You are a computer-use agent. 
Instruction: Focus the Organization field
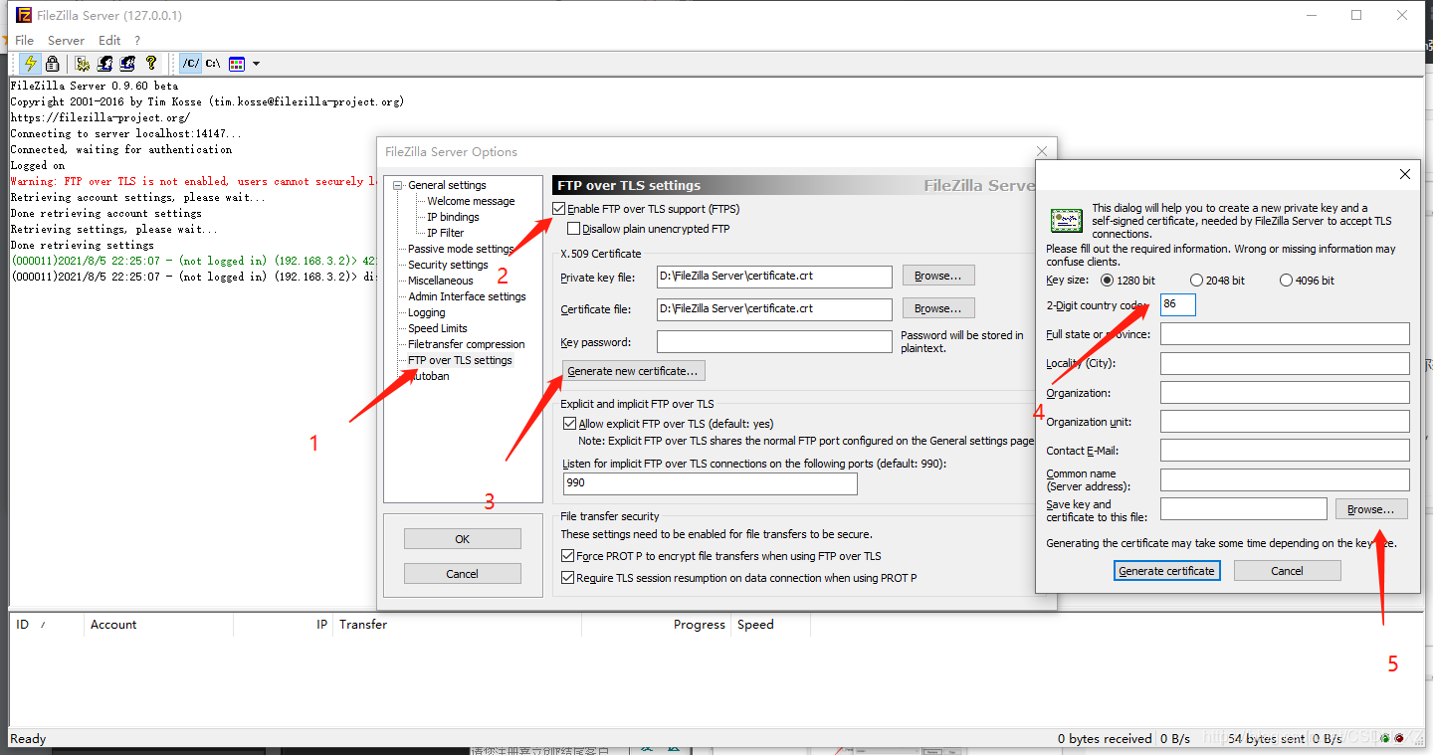[1285, 392]
